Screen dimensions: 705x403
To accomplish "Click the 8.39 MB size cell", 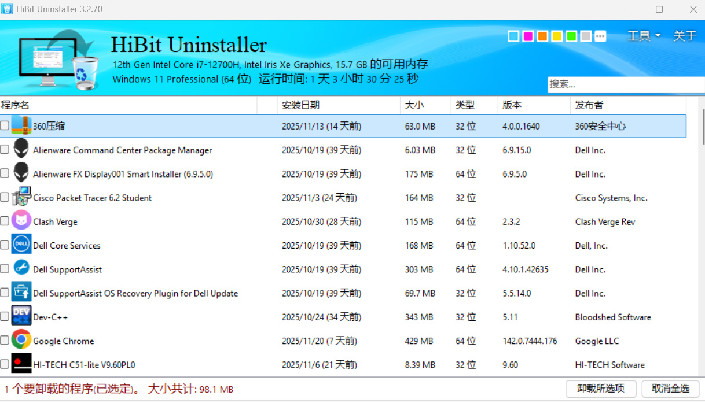I will [x=420, y=365].
